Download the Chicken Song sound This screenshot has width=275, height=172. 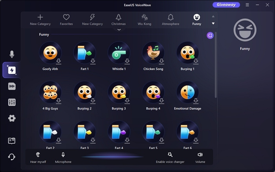[x=161, y=61]
